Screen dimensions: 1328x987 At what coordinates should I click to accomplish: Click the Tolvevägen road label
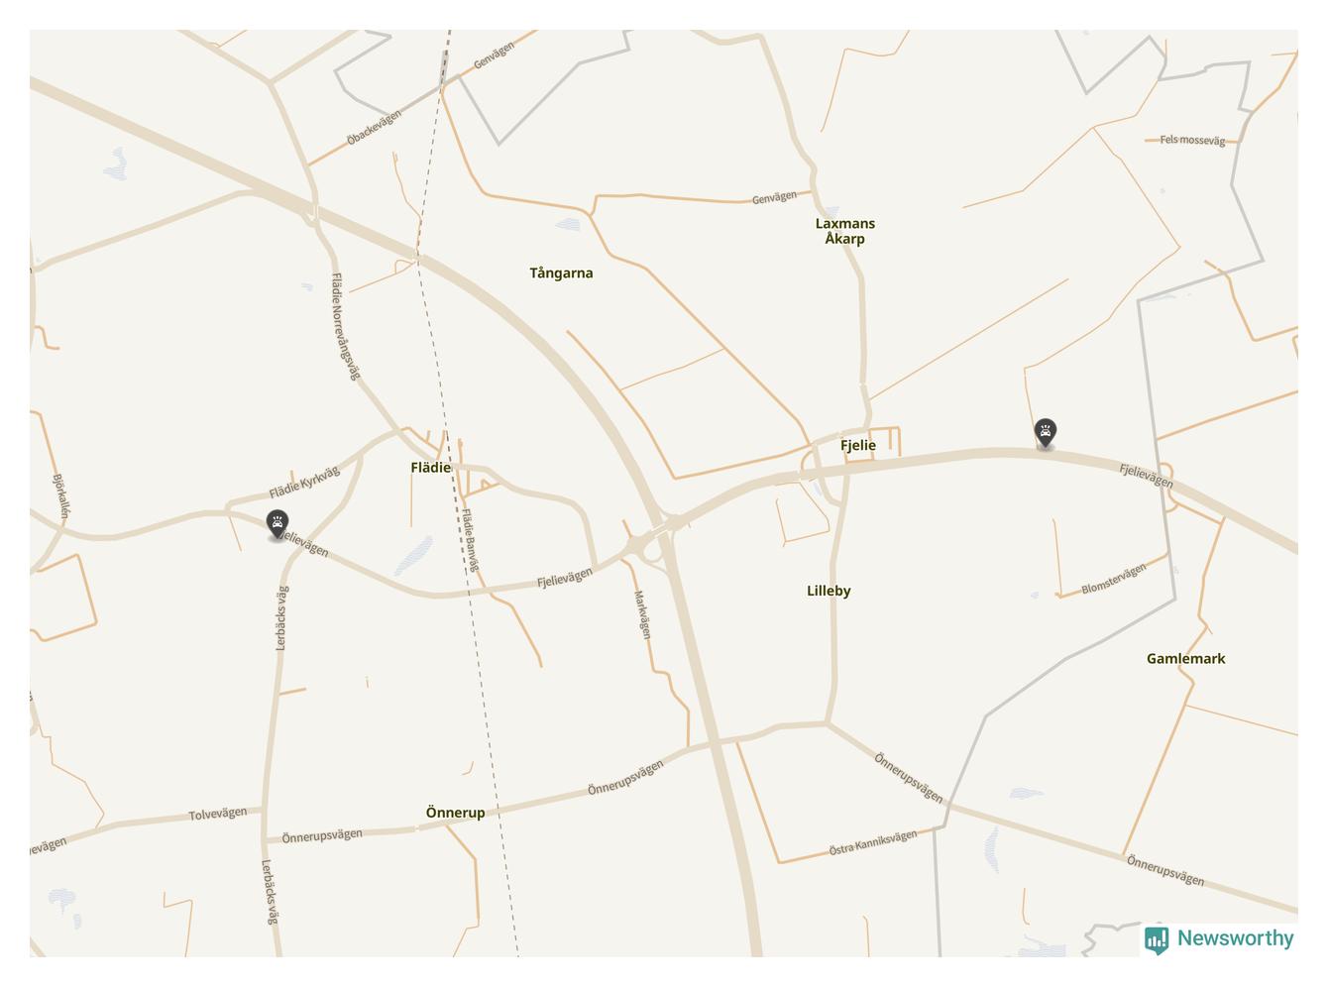tap(218, 814)
